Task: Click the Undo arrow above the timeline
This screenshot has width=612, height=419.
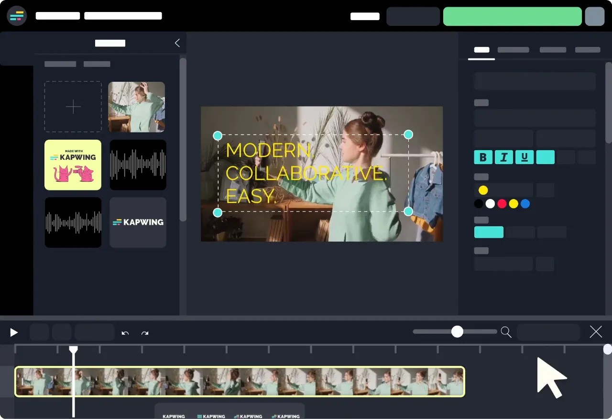Action: pos(125,332)
